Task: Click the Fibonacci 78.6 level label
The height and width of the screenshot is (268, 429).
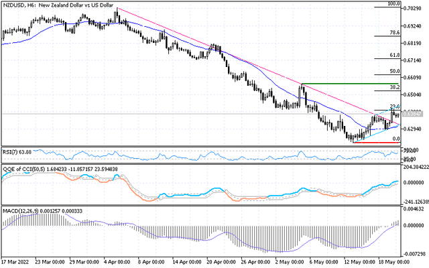Action: tap(395, 32)
